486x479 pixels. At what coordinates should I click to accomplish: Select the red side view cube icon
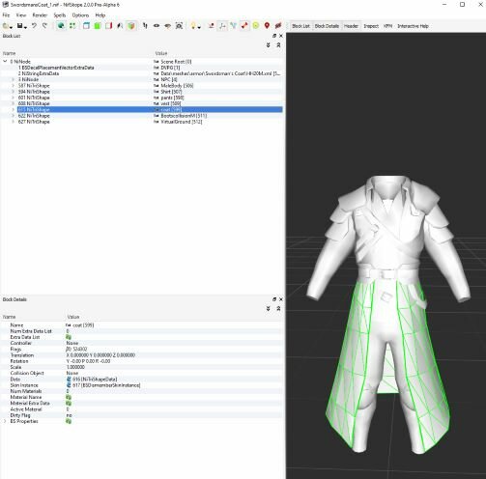pos(108,26)
